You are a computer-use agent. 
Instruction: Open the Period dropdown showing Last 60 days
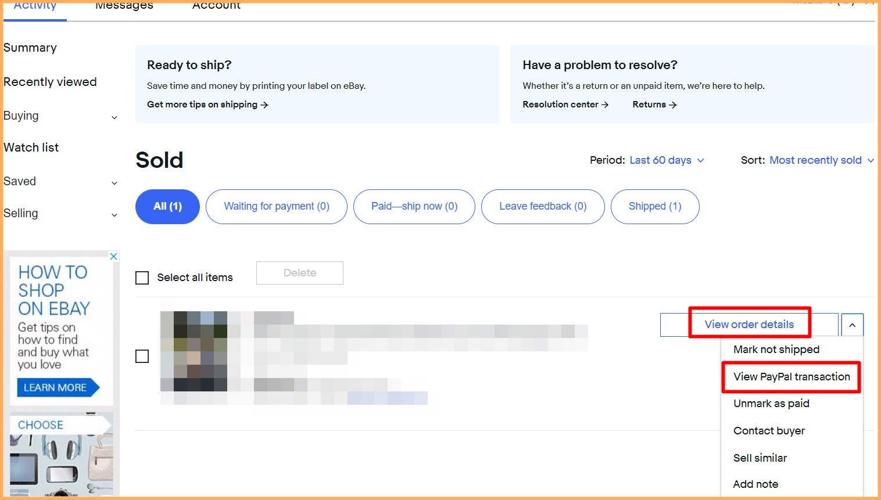click(666, 160)
